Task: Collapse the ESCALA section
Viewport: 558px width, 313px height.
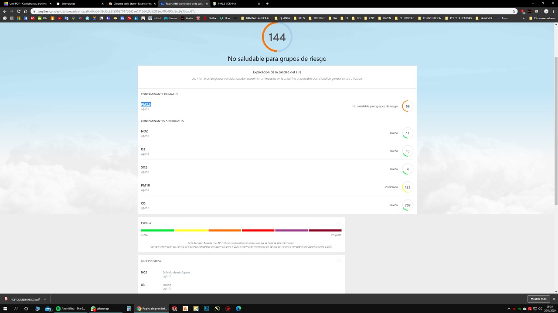Action: tap(339, 223)
